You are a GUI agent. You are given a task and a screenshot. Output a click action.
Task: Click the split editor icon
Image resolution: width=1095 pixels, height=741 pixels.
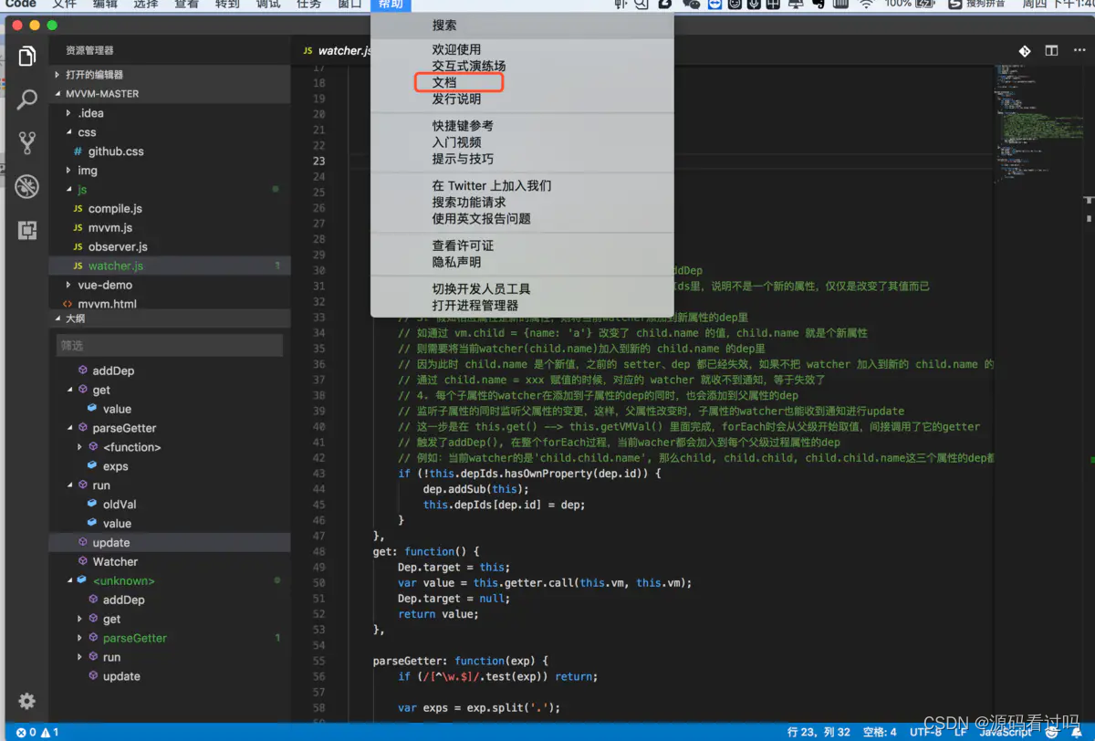[x=1052, y=51]
